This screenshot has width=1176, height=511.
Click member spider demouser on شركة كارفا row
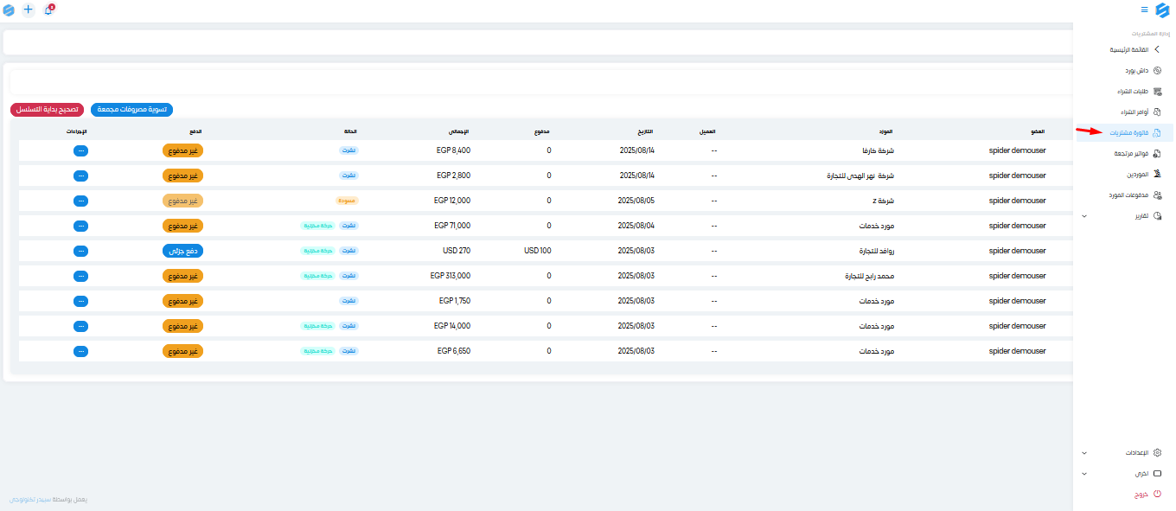tap(1018, 150)
